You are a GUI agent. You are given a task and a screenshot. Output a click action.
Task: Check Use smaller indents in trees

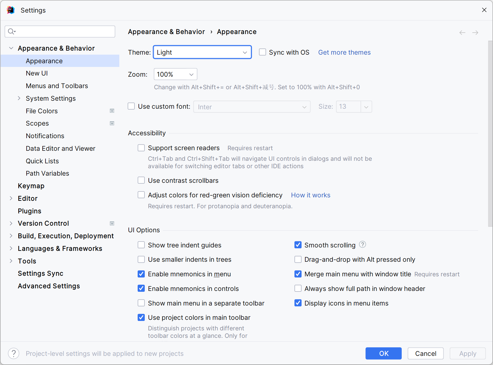[x=141, y=259]
